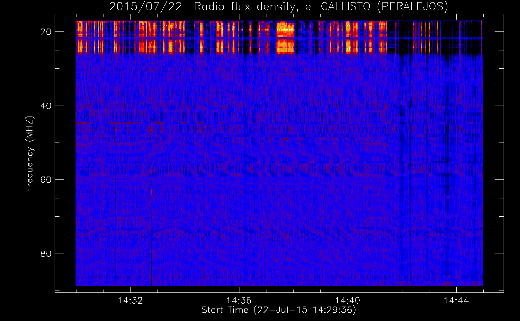The width and height of the screenshot is (520, 321).
Task: Click the 20 frequency tick label
Action: pos(46,32)
